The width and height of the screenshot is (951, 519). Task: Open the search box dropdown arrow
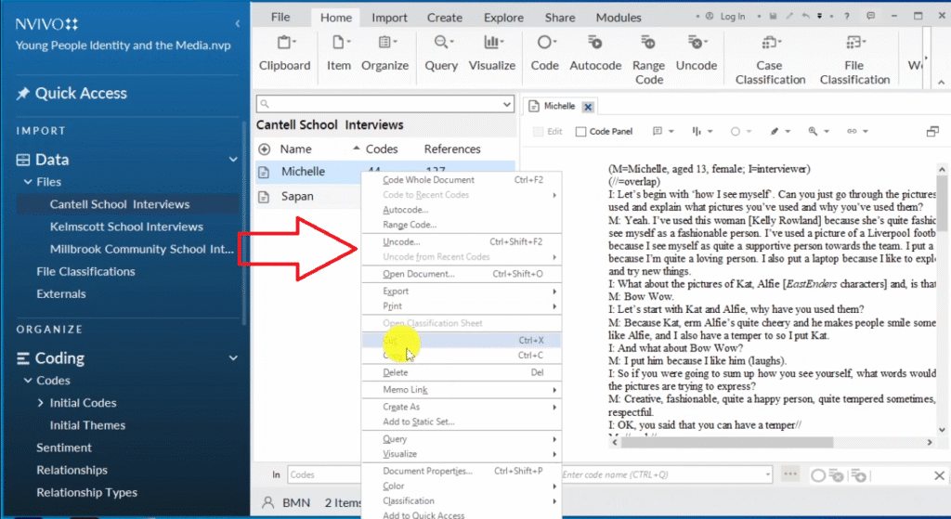click(x=506, y=105)
